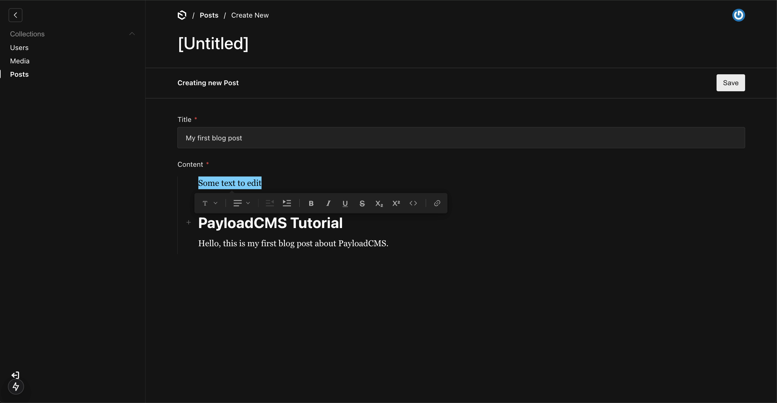Toggle strikethrough formatting
777x403 pixels.
tap(362, 203)
